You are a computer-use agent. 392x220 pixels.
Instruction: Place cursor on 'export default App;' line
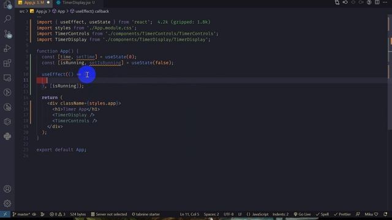61,150
